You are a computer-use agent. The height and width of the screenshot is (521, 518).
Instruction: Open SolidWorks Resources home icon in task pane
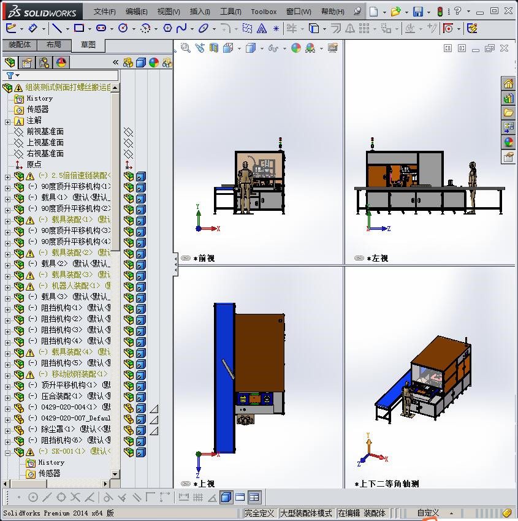pos(508,83)
